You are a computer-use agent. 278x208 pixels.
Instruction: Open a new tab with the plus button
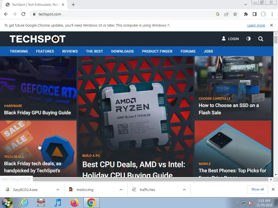pos(73,5)
